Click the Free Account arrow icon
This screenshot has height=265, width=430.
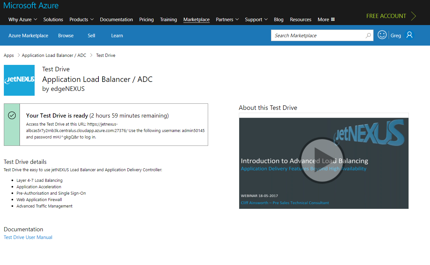coord(413,16)
